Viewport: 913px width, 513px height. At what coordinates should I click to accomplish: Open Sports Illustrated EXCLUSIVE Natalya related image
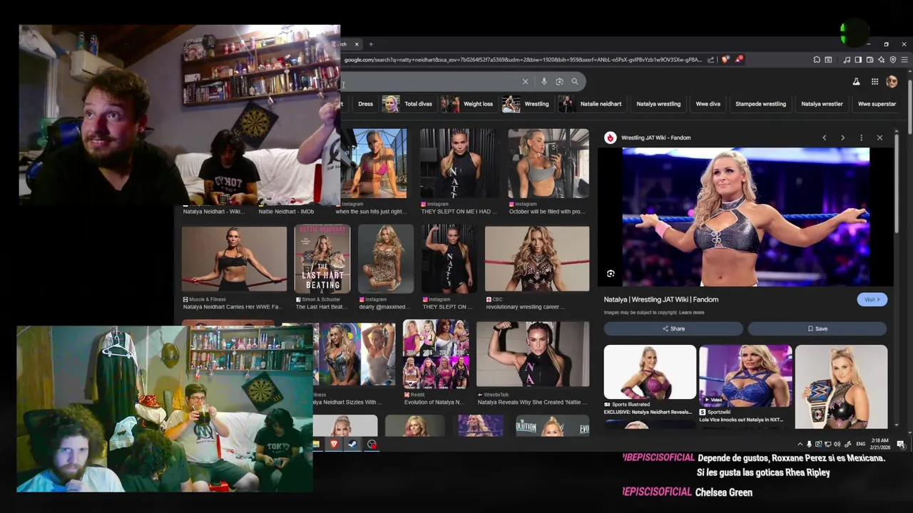[x=650, y=372]
